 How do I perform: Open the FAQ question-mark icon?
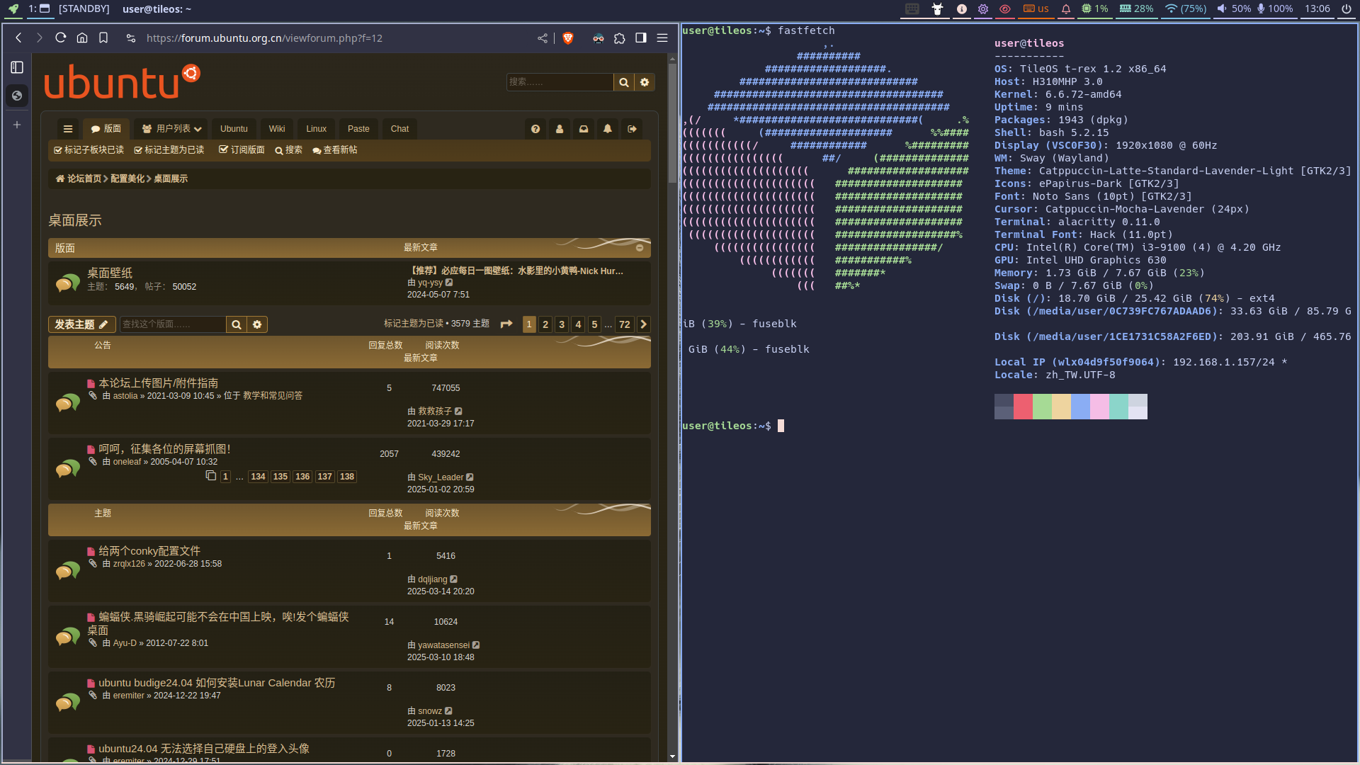[535, 129]
